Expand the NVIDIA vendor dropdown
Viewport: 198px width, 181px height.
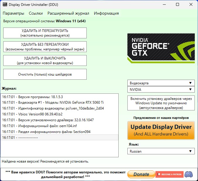pyautogui.click(x=161, y=89)
